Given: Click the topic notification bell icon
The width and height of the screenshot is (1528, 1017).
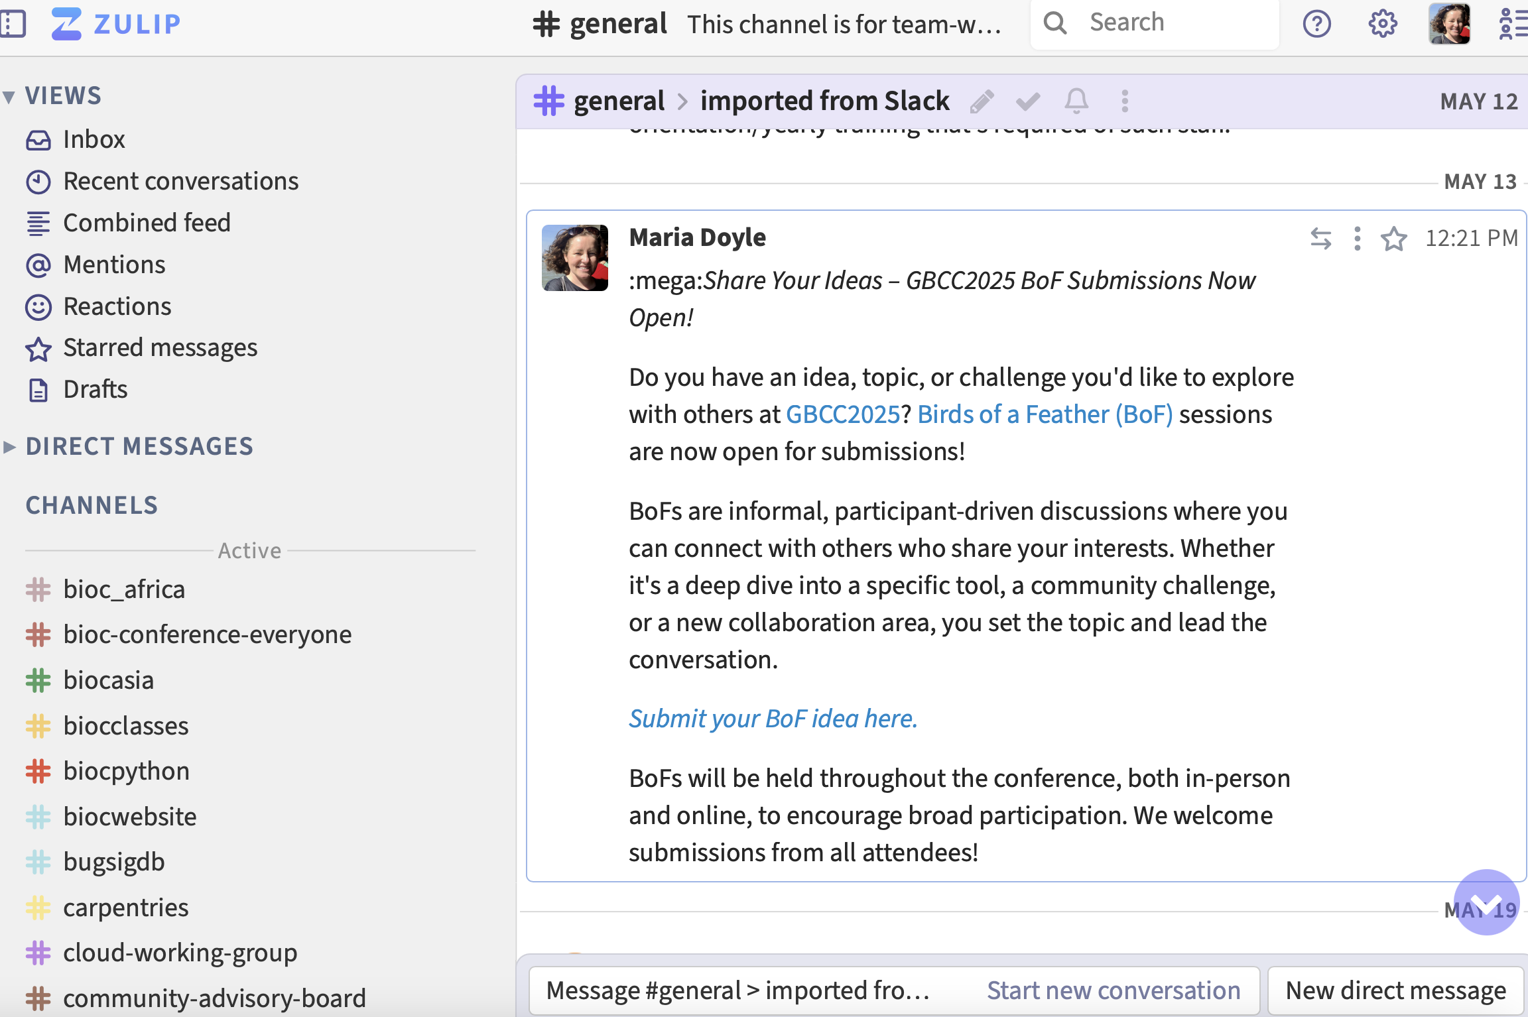Looking at the screenshot, I should (x=1076, y=101).
